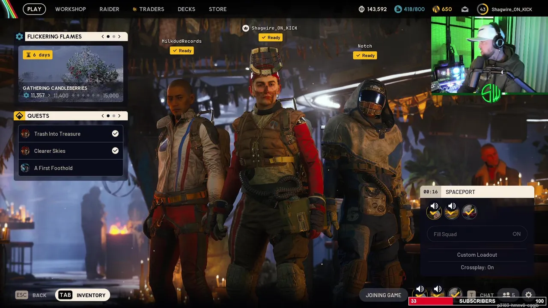The height and width of the screenshot is (308, 548).
Task: Go to previous Quests page
Action: point(103,115)
